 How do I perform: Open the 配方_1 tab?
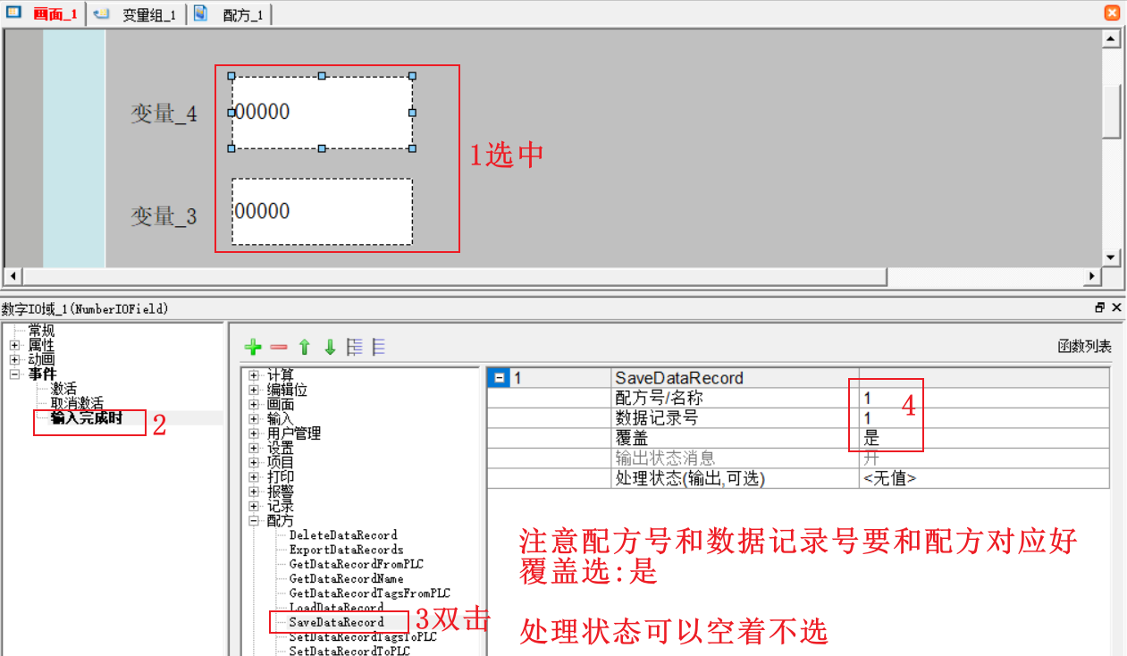[x=242, y=15]
